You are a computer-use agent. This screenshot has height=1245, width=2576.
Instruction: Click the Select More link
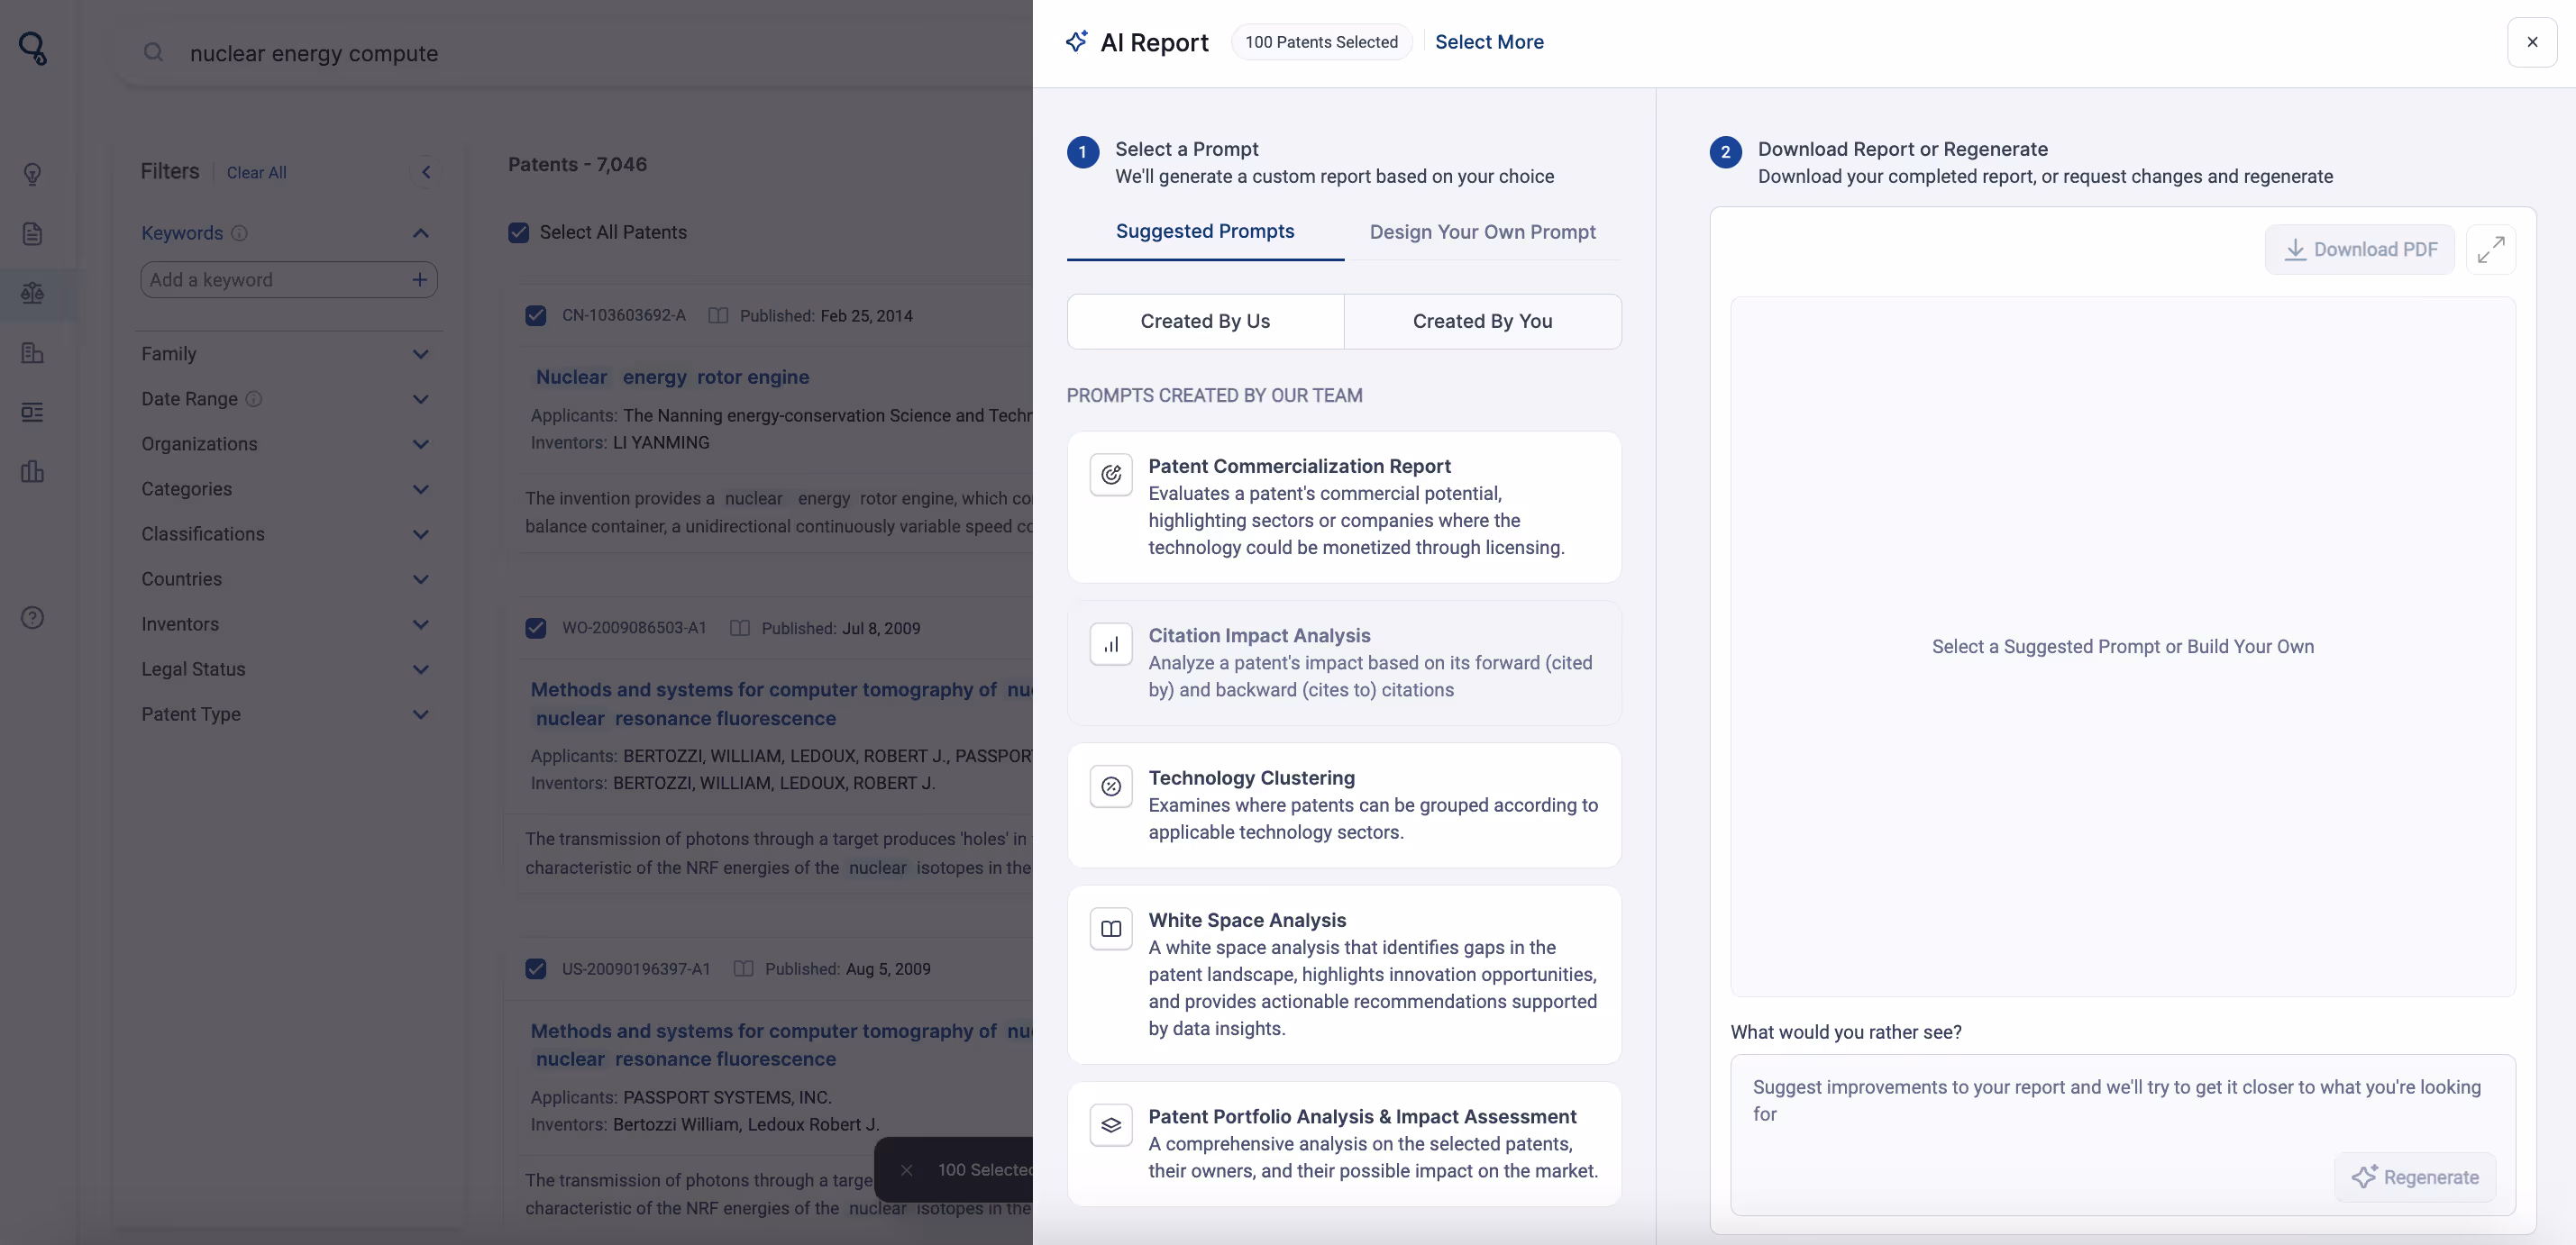tap(1489, 42)
